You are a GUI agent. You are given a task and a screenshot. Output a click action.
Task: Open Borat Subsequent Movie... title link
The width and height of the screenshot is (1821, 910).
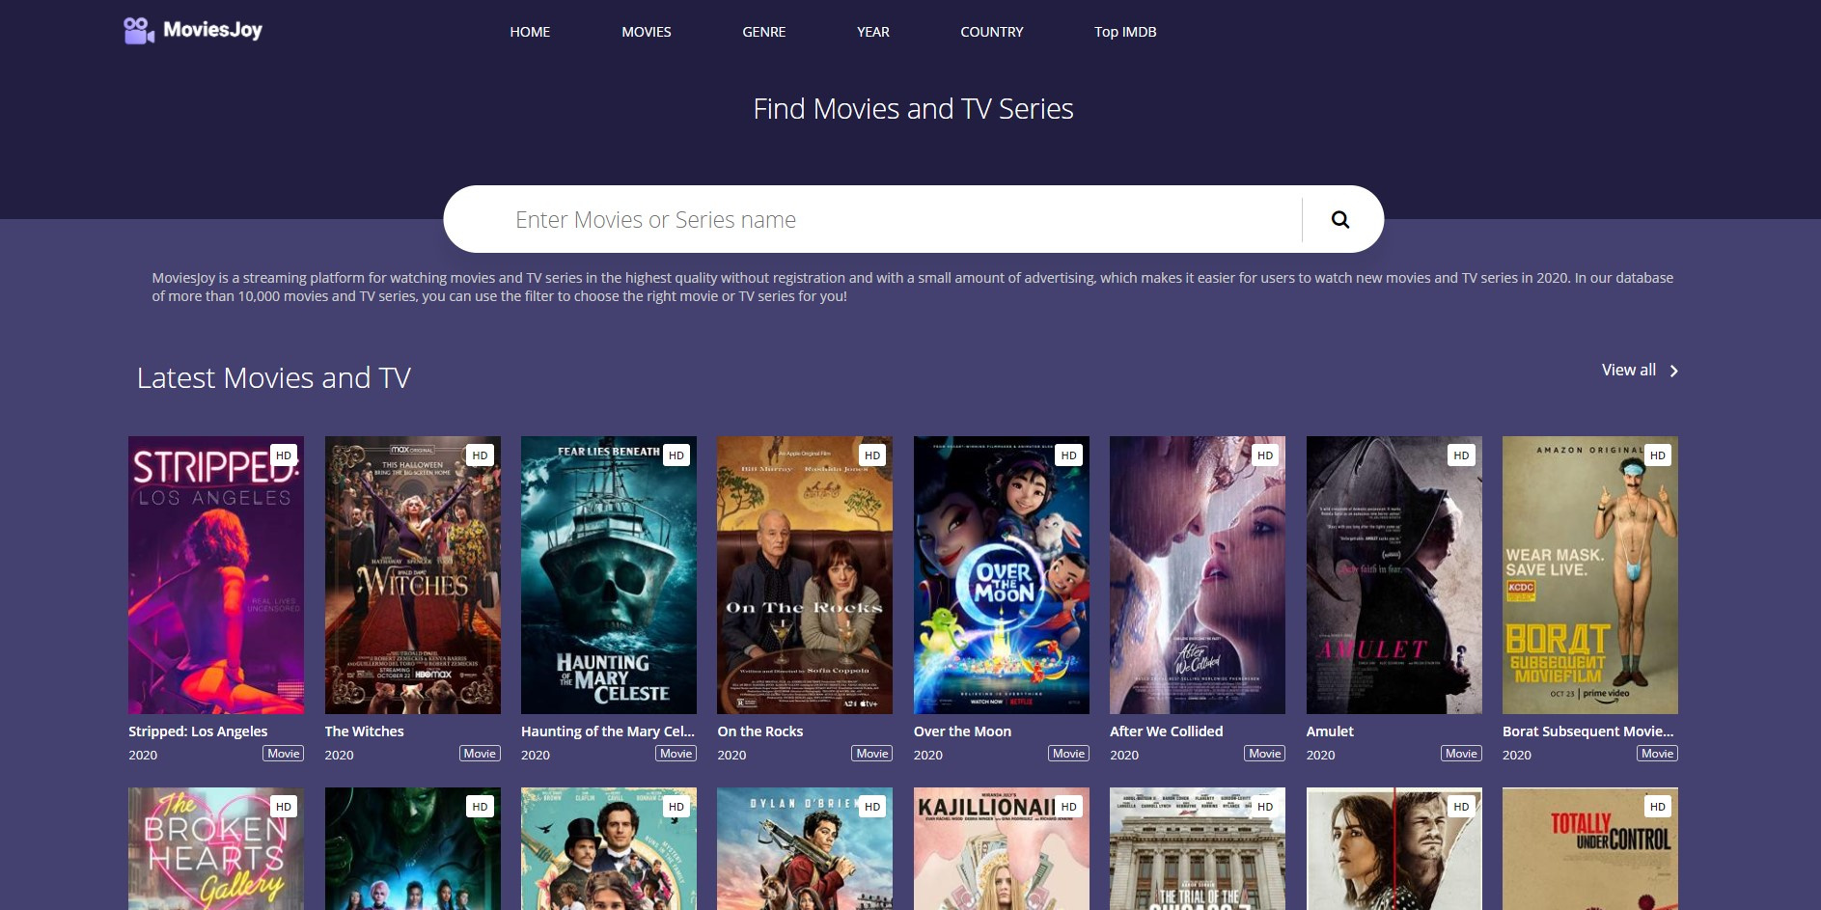1588,731
